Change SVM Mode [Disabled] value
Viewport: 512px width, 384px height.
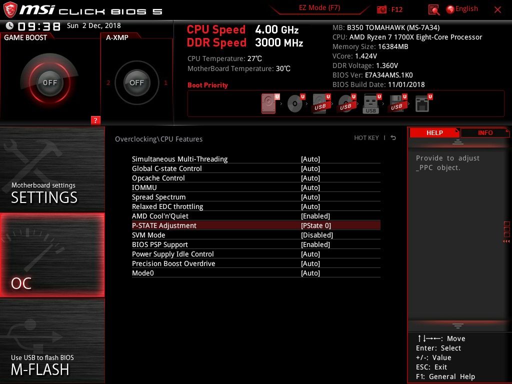point(316,235)
